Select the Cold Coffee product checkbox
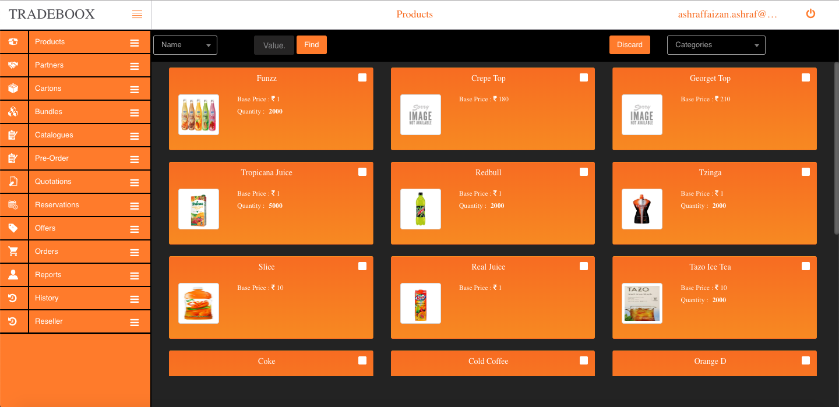This screenshot has height=407, width=839. (584, 360)
